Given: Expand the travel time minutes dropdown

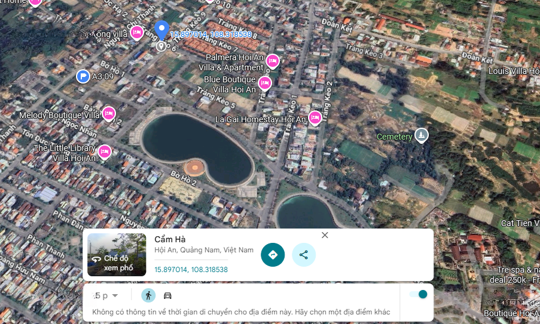Looking at the screenshot, I should [106, 296].
